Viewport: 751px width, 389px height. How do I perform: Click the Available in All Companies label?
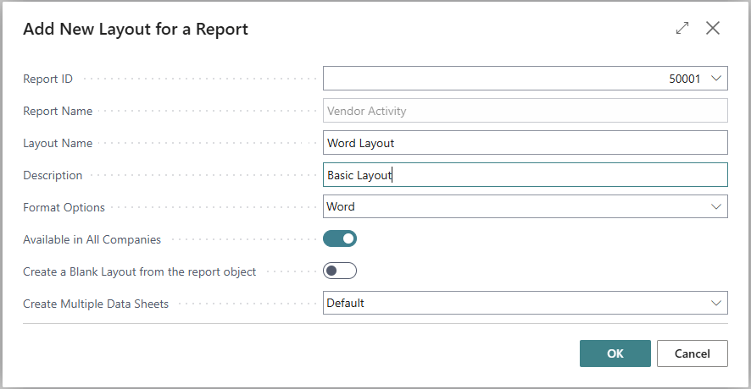pyautogui.click(x=92, y=239)
